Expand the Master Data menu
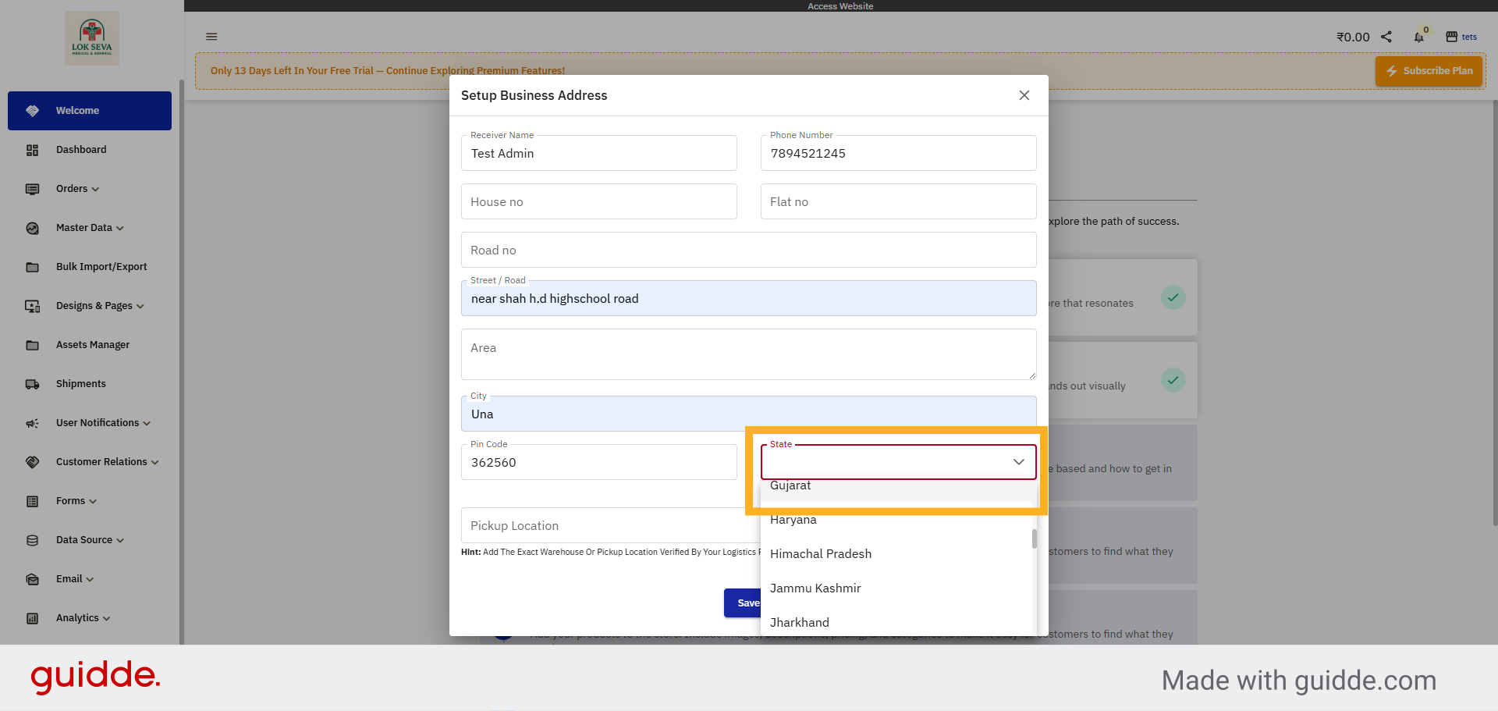This screenshot has width=1498, height=711. (x=89, y=228)
